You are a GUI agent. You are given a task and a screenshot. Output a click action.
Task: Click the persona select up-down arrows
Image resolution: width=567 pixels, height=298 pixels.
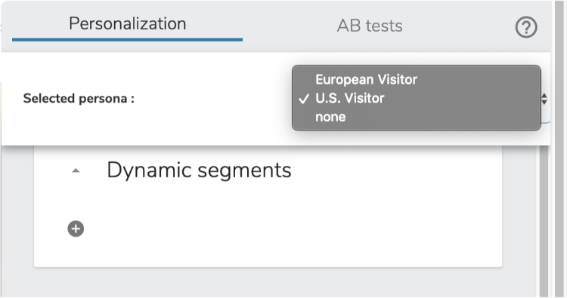pos(544,99)
